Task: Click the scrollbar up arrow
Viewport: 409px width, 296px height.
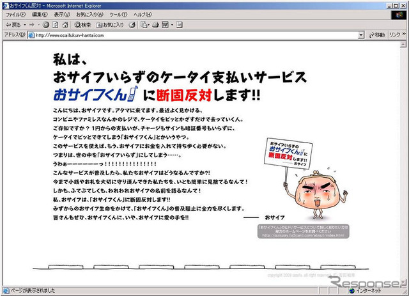Action: (x=403, y=45)
